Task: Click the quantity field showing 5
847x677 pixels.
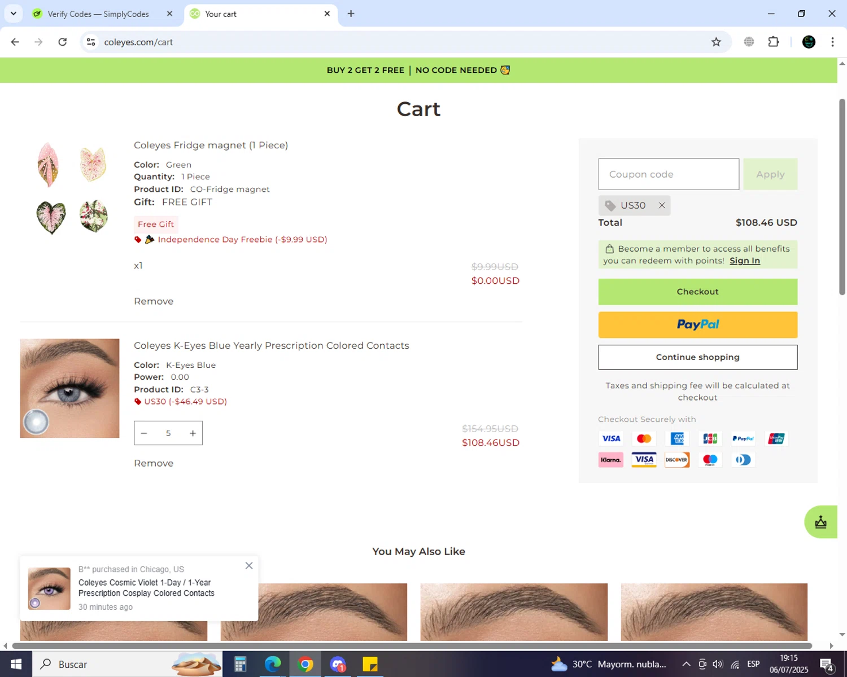Action: click(x=168, y=433)
